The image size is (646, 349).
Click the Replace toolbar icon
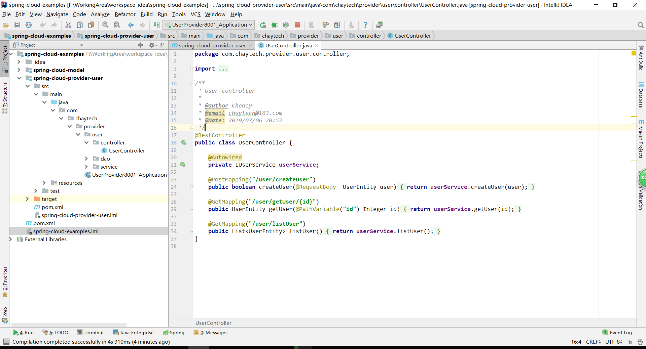(117, 25)
